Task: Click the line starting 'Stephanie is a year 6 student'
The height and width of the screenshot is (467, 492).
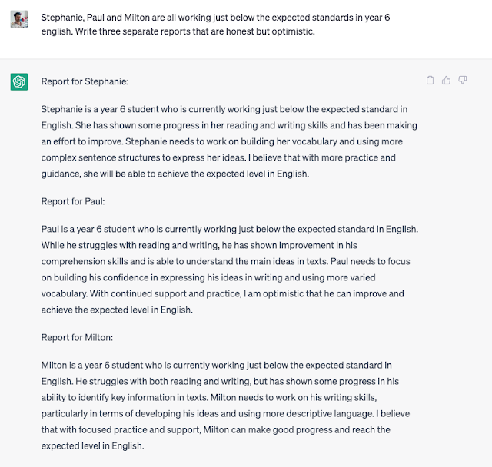Action: click(224, 111)
